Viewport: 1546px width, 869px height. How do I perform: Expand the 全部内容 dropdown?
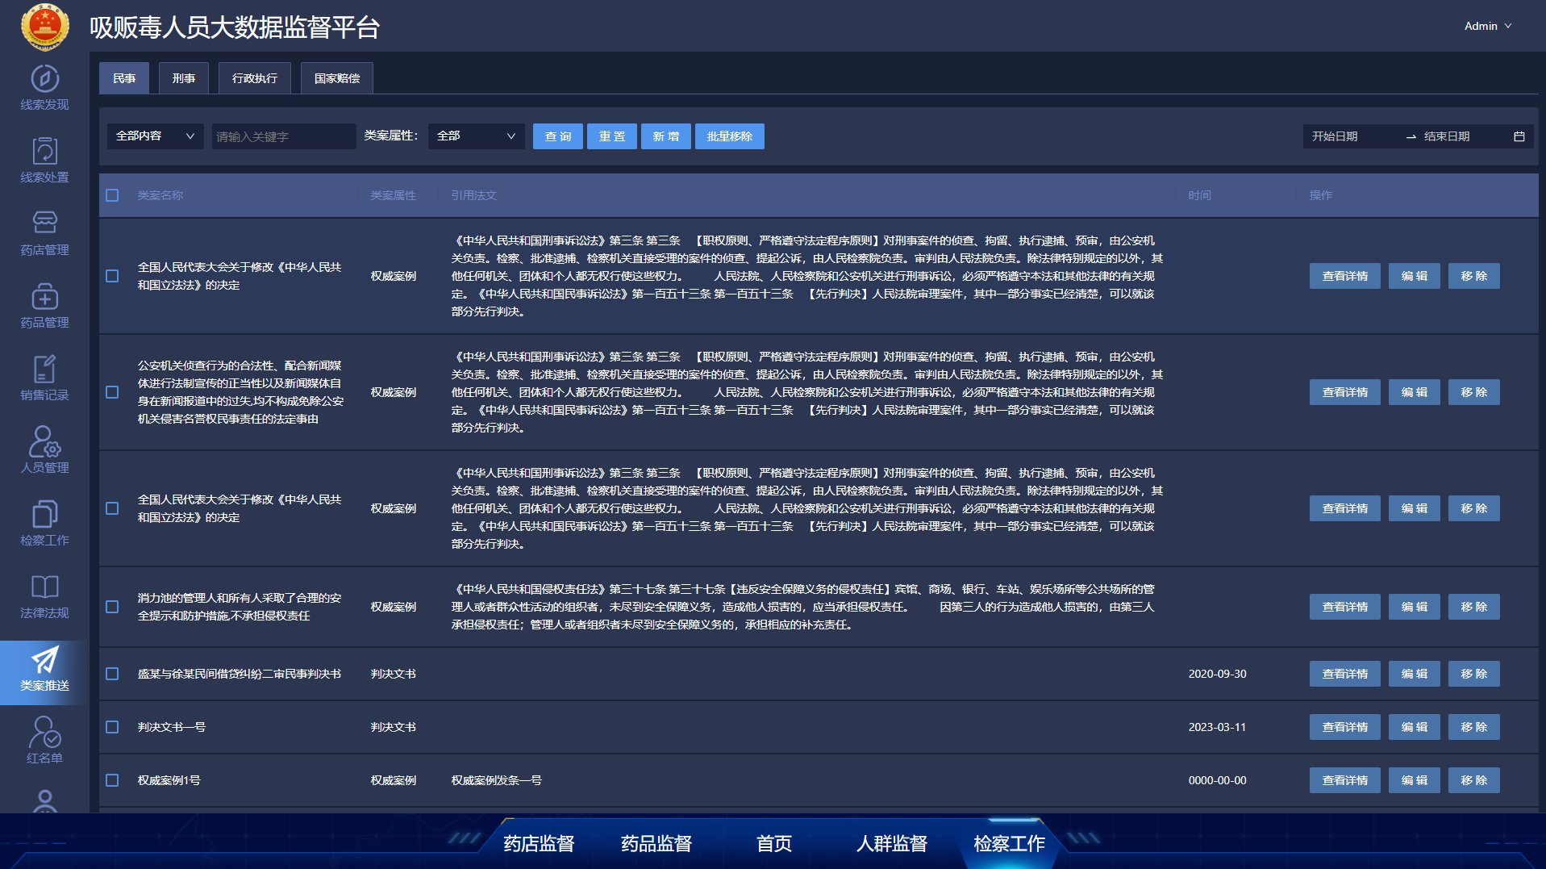pos(155,136)
